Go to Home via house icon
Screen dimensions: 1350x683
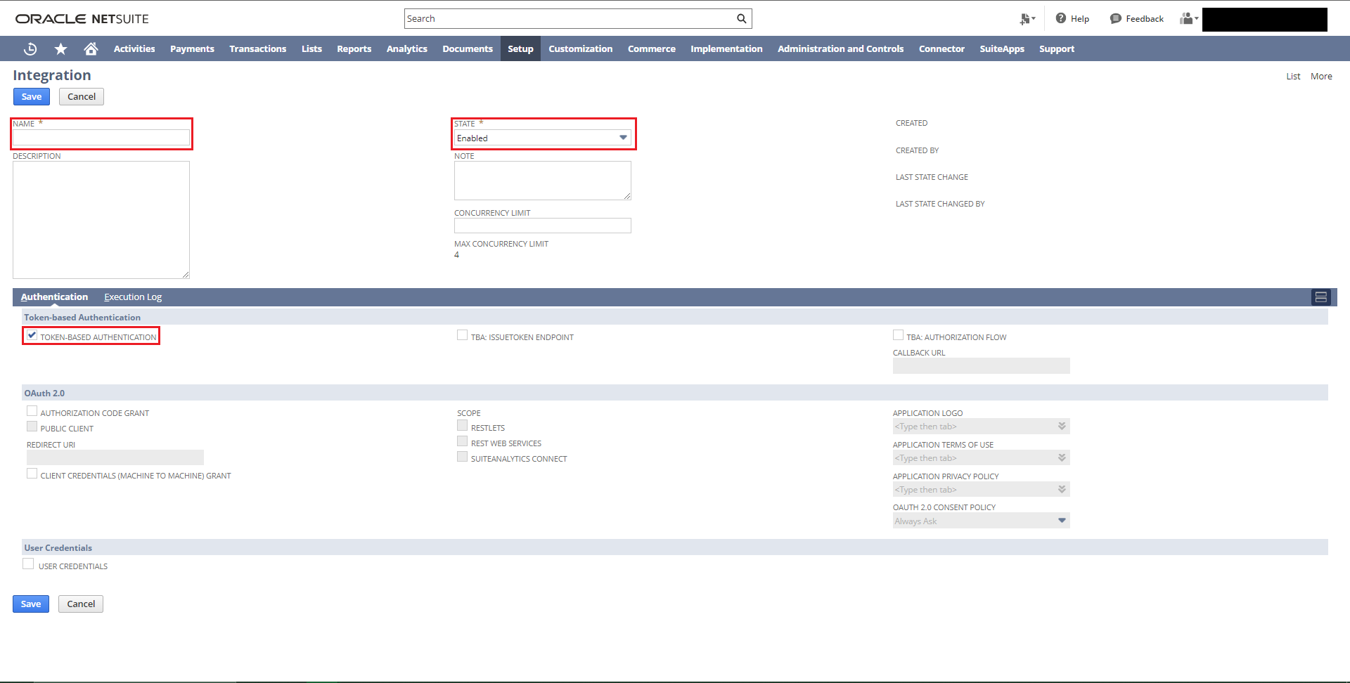(x=91, y=48)
